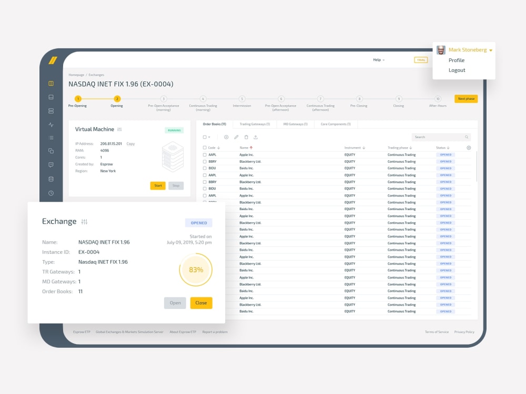This screenshot has height=394, width=526.
Task: Click the Close button in Exchange card
Action: click(201, 303)
